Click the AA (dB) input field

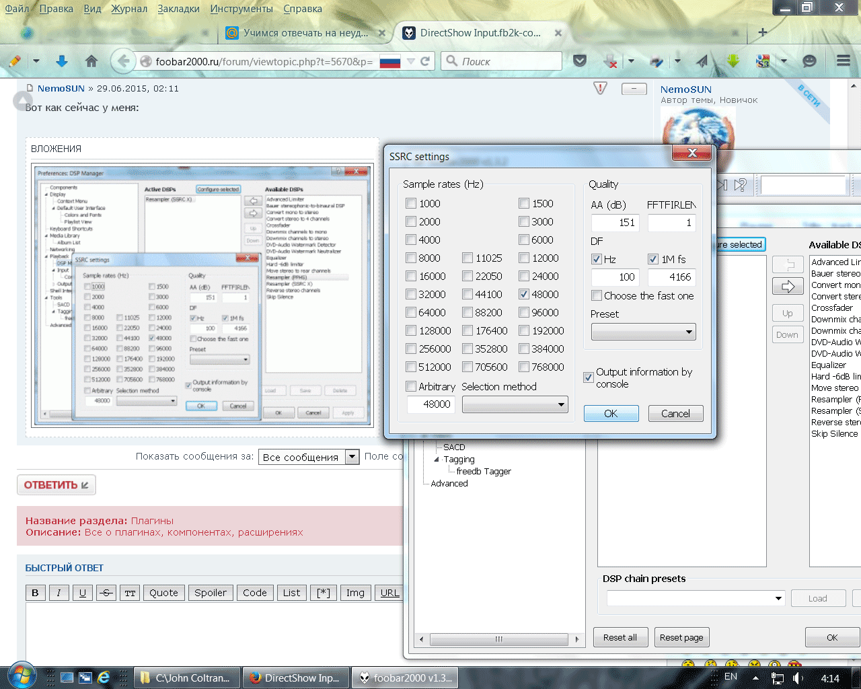(x=615, y=222)
